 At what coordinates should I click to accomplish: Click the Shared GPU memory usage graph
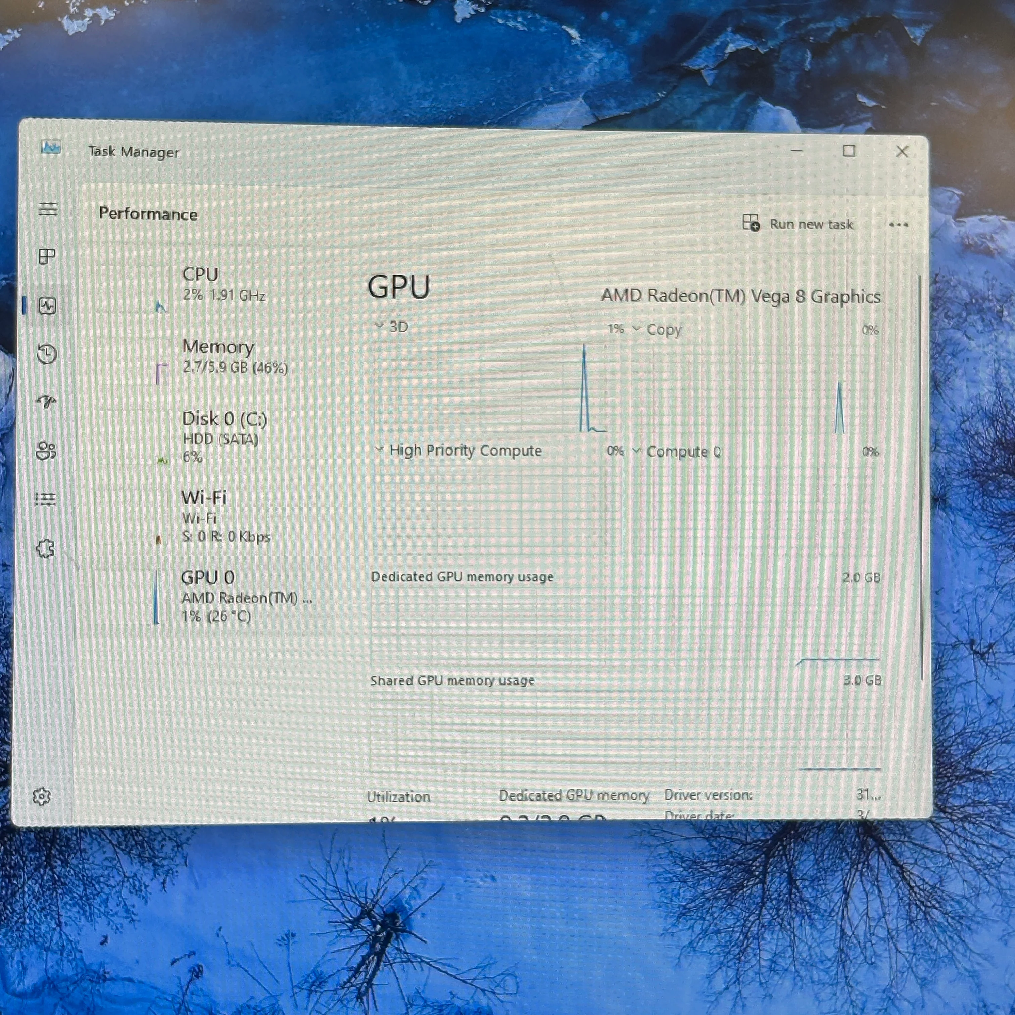pyautogui.click(x=625, y=730)
